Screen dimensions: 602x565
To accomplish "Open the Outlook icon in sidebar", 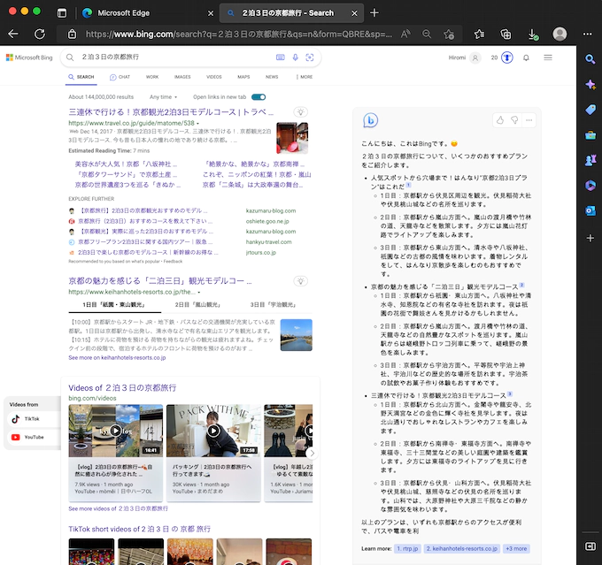I will pos(590,210).
